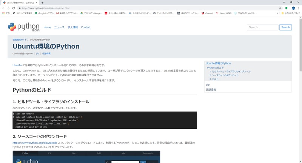Open a new tab with the plus icon
302x163 pixels.
42,3
